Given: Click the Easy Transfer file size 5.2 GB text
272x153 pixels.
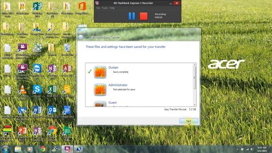Looking at the screenshot, I should pyautogui.click(x=180, y=109).
